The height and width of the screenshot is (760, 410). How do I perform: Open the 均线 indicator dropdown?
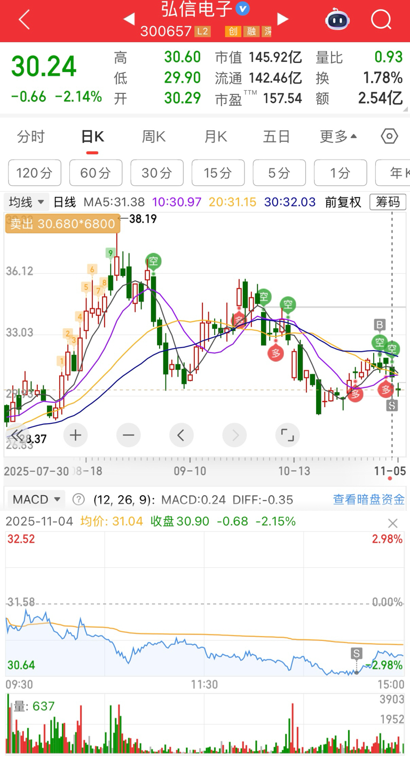(27, 202)
